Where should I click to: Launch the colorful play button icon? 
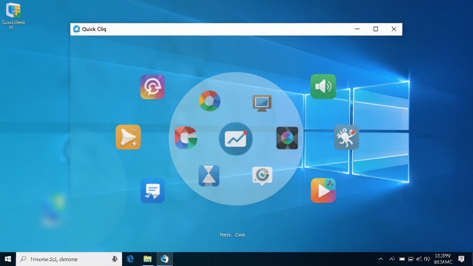[x=323, y=191]
